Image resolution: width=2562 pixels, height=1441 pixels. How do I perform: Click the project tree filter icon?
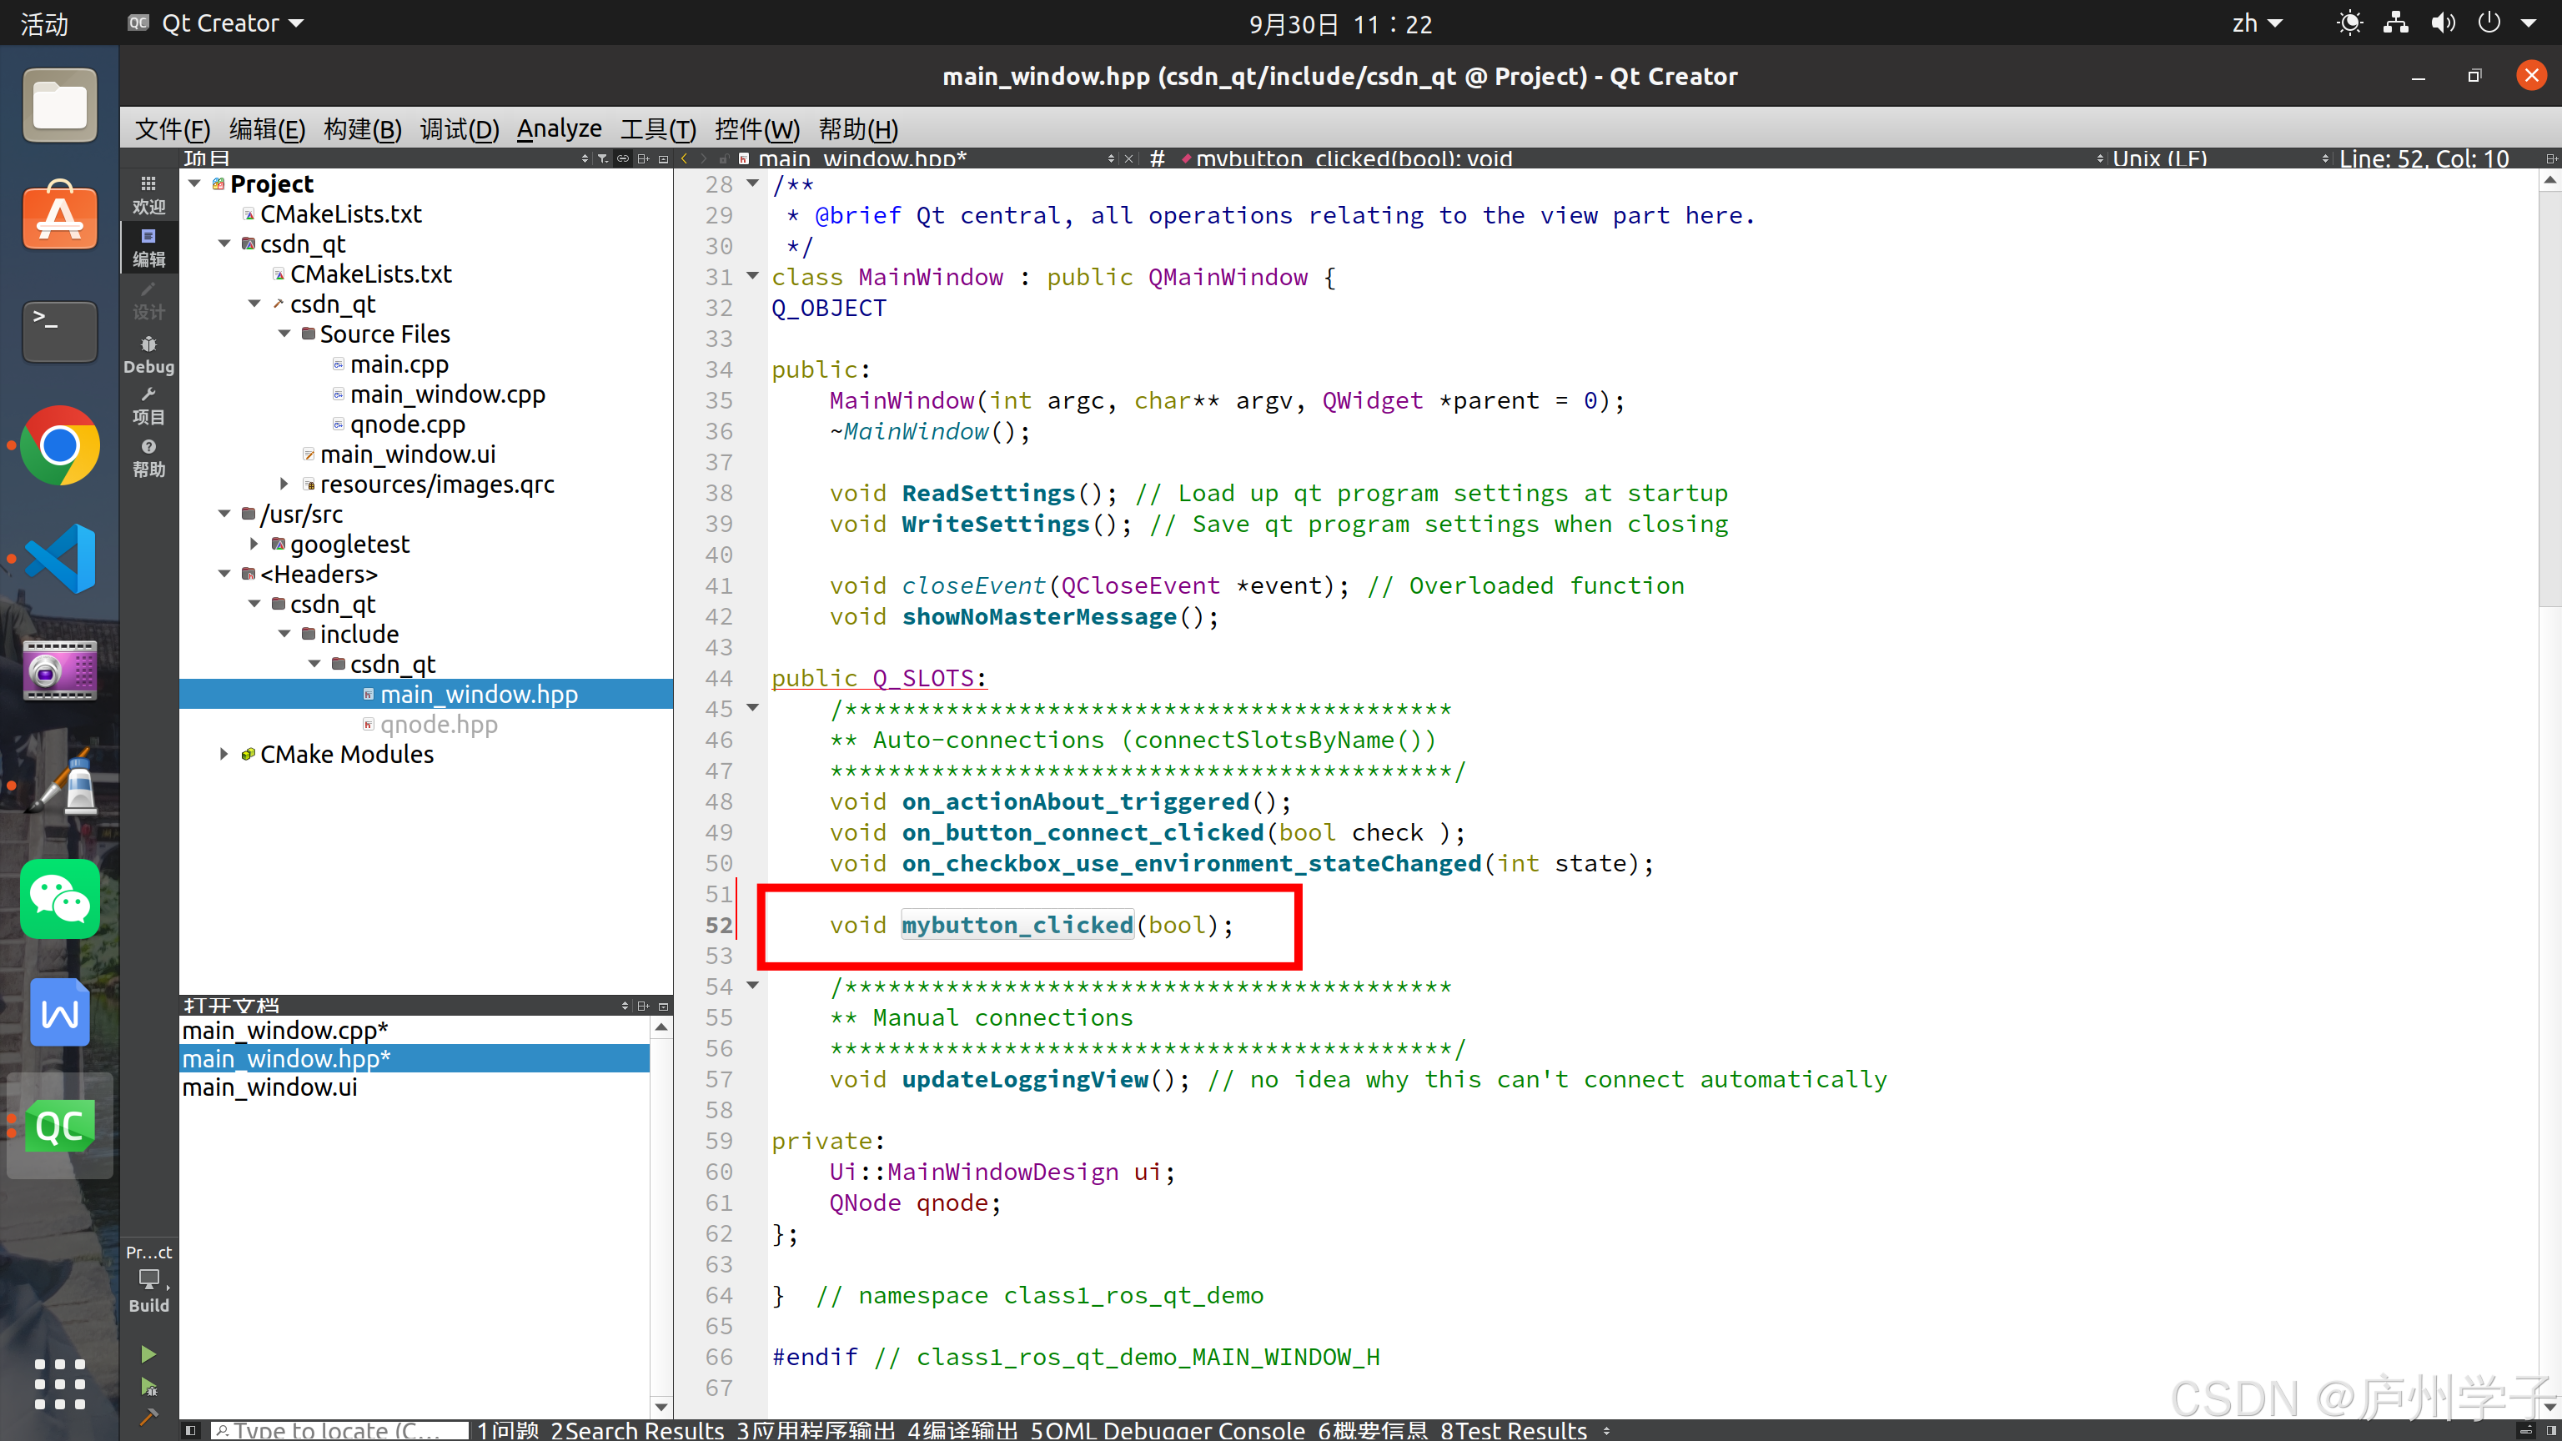[603, 158]
